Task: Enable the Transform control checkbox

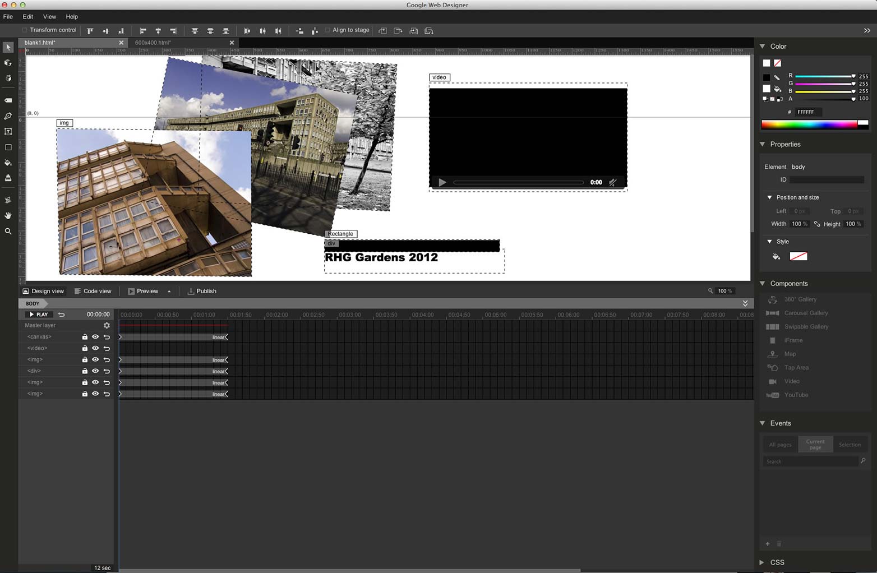Action: 25,30
